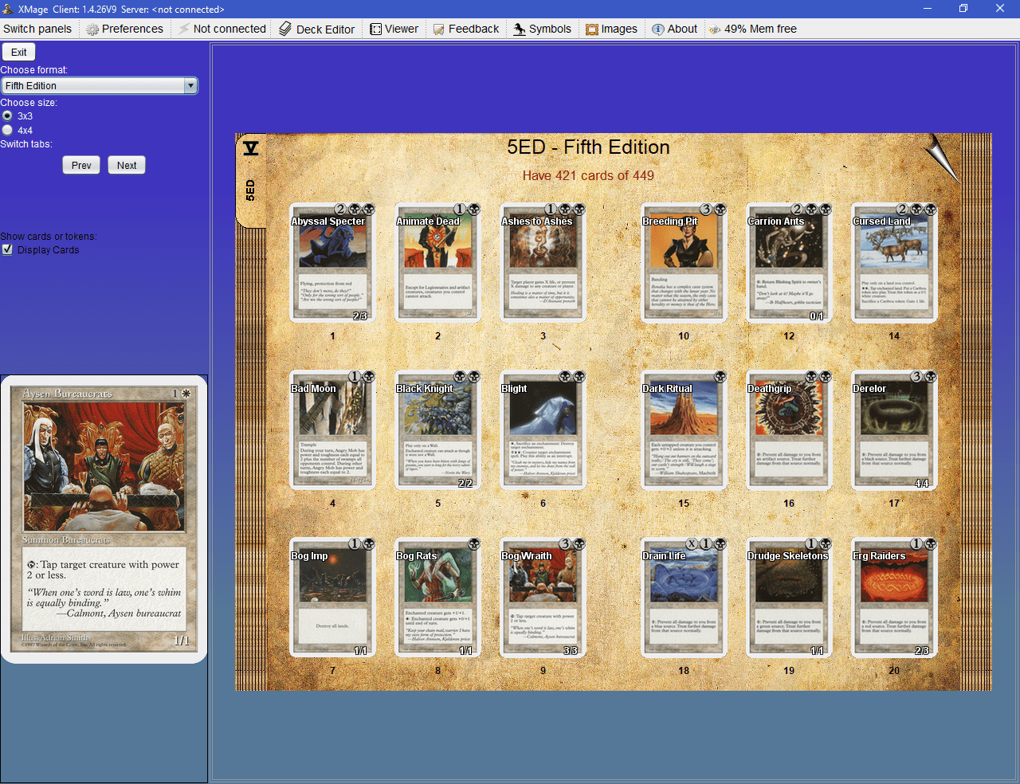Open the Switch panels menu

tap(37, 29)
